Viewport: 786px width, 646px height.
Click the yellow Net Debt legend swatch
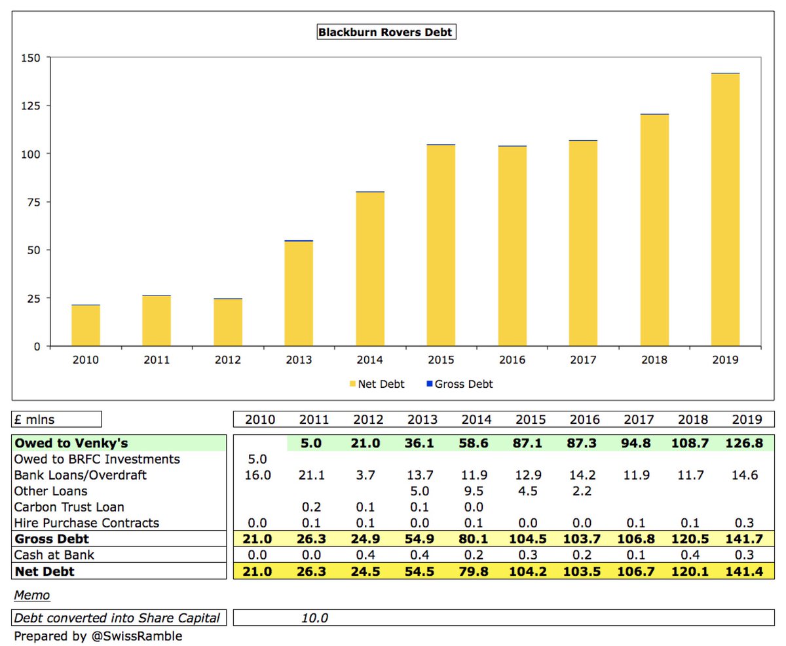pos(352,384)
